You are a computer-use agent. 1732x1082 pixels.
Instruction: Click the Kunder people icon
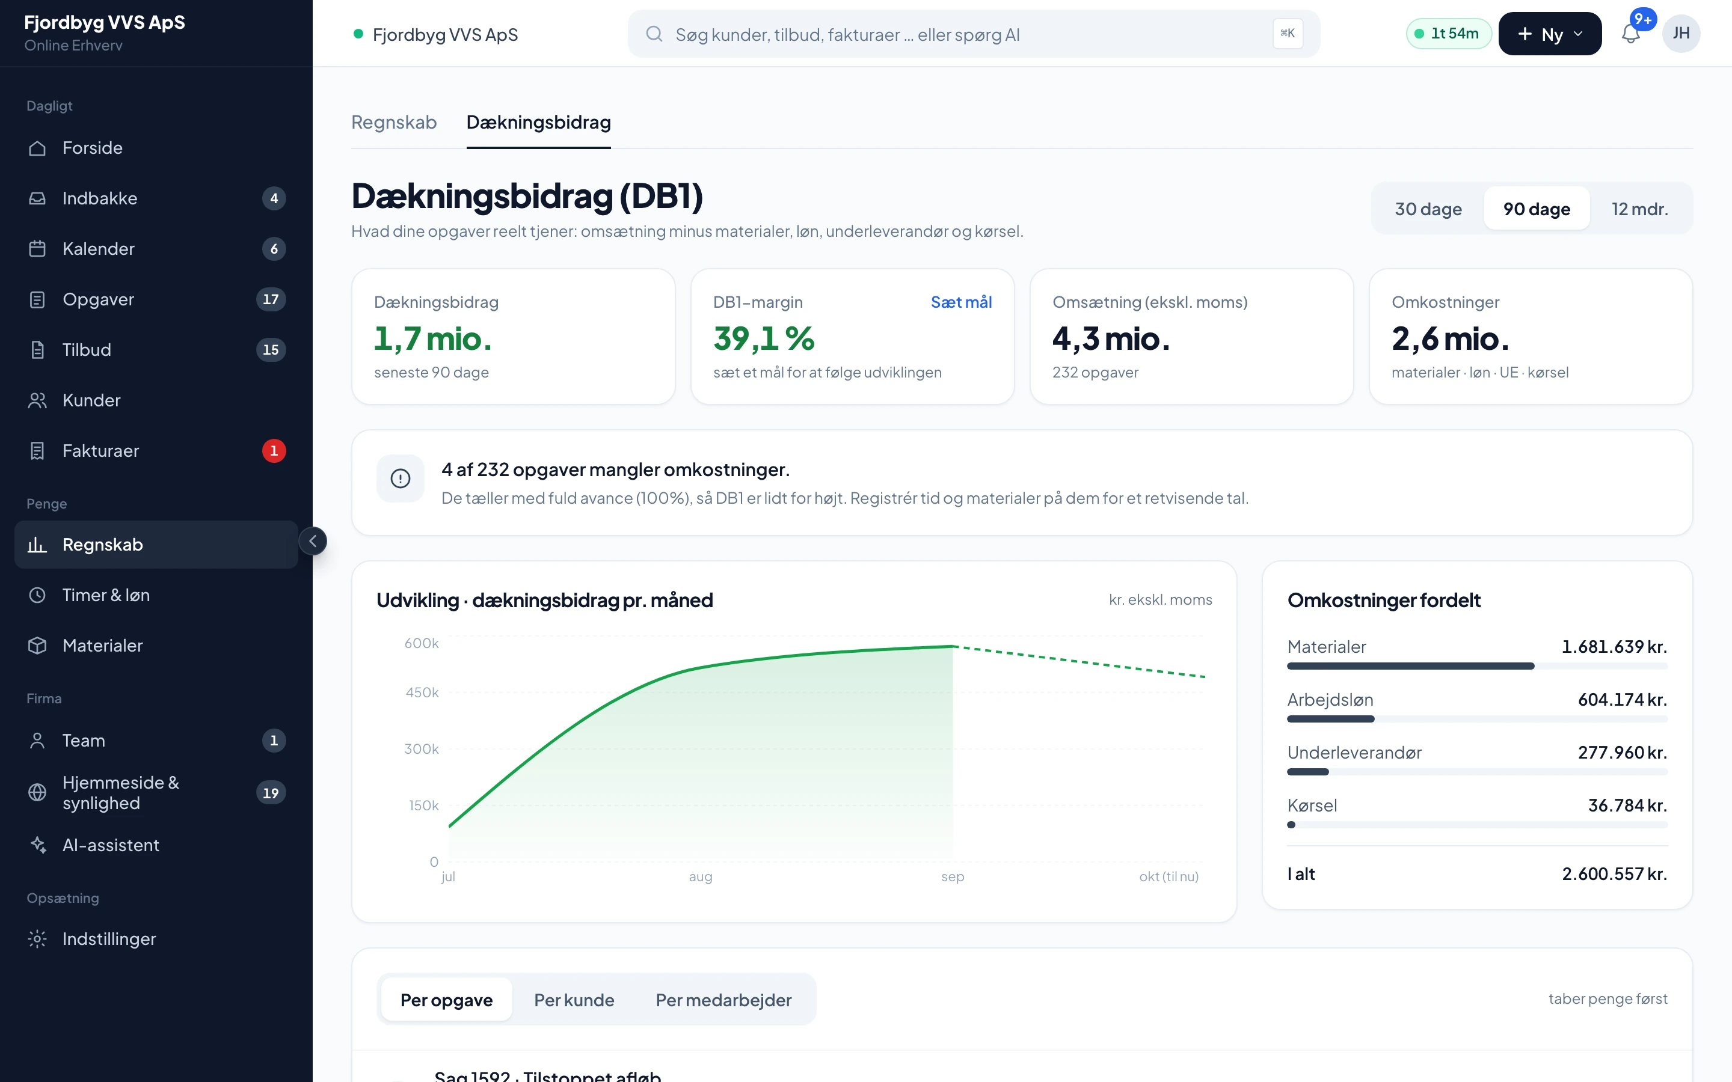(37, 401)
